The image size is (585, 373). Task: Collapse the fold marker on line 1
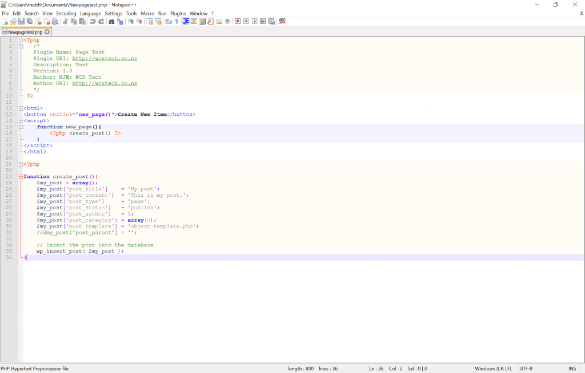(21, 40)
